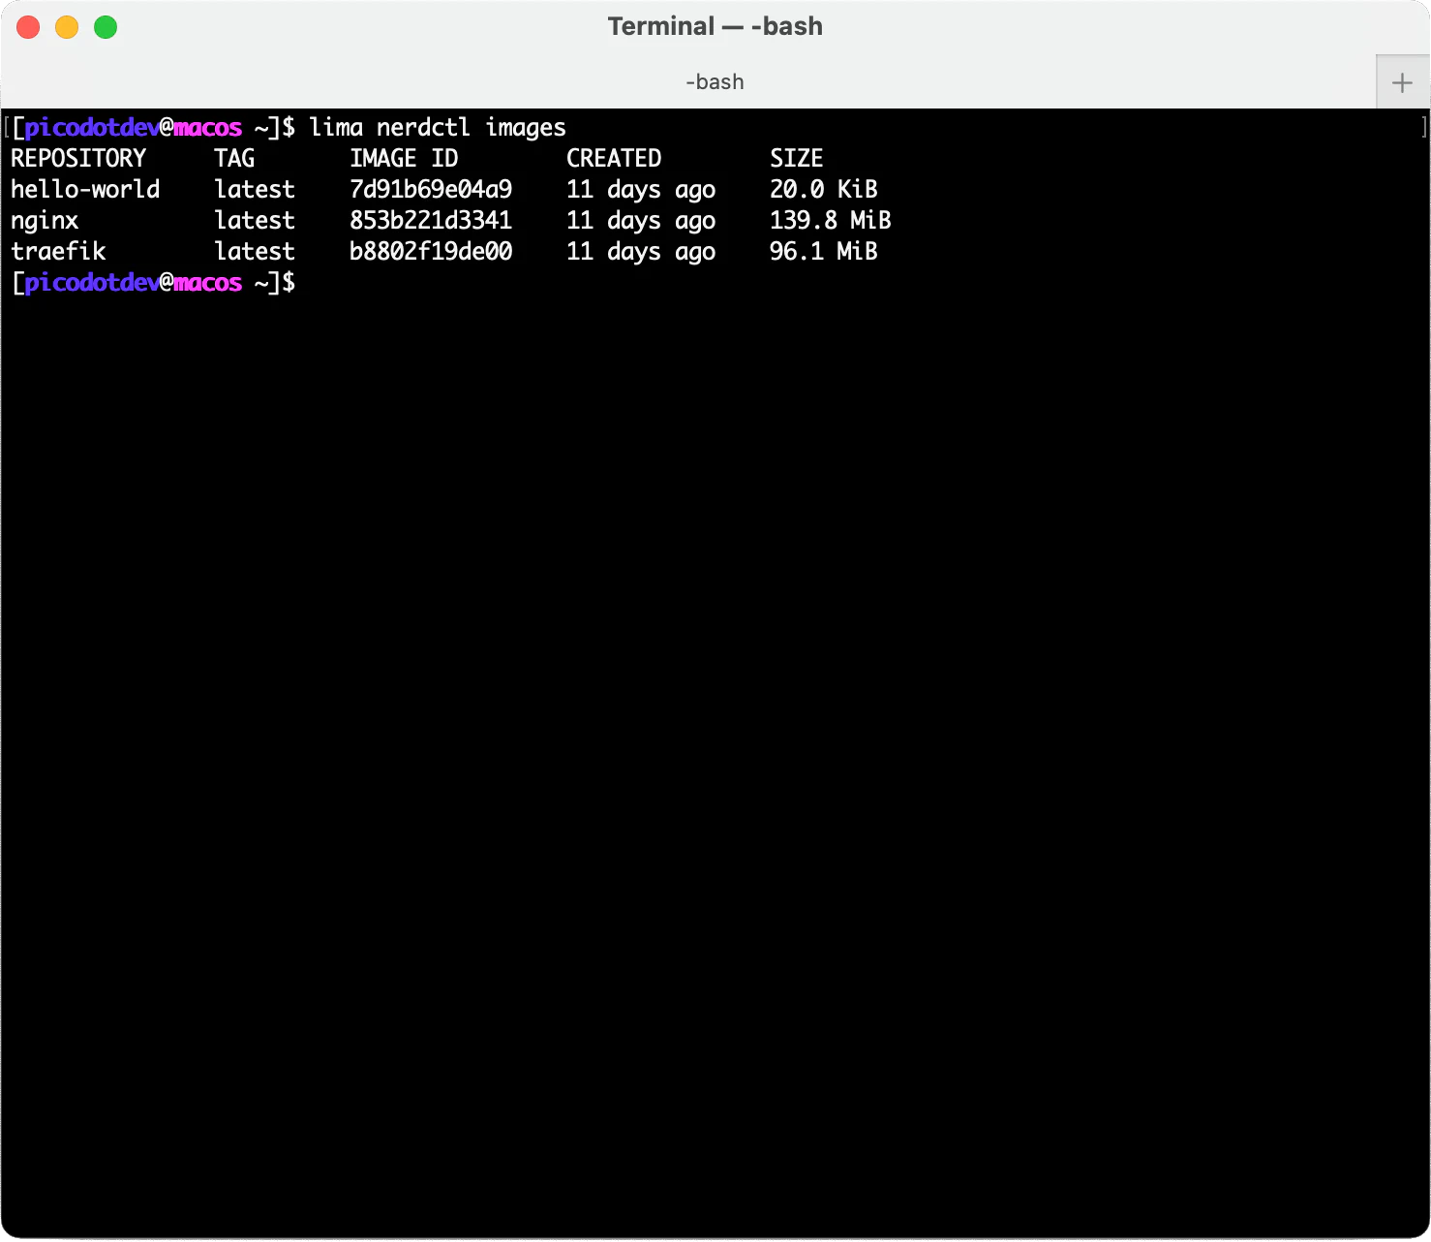This screenshot has width=1431, height=1242.
Task: Click the 'lima nerdctl images' command text
Action: click(438, 128)
